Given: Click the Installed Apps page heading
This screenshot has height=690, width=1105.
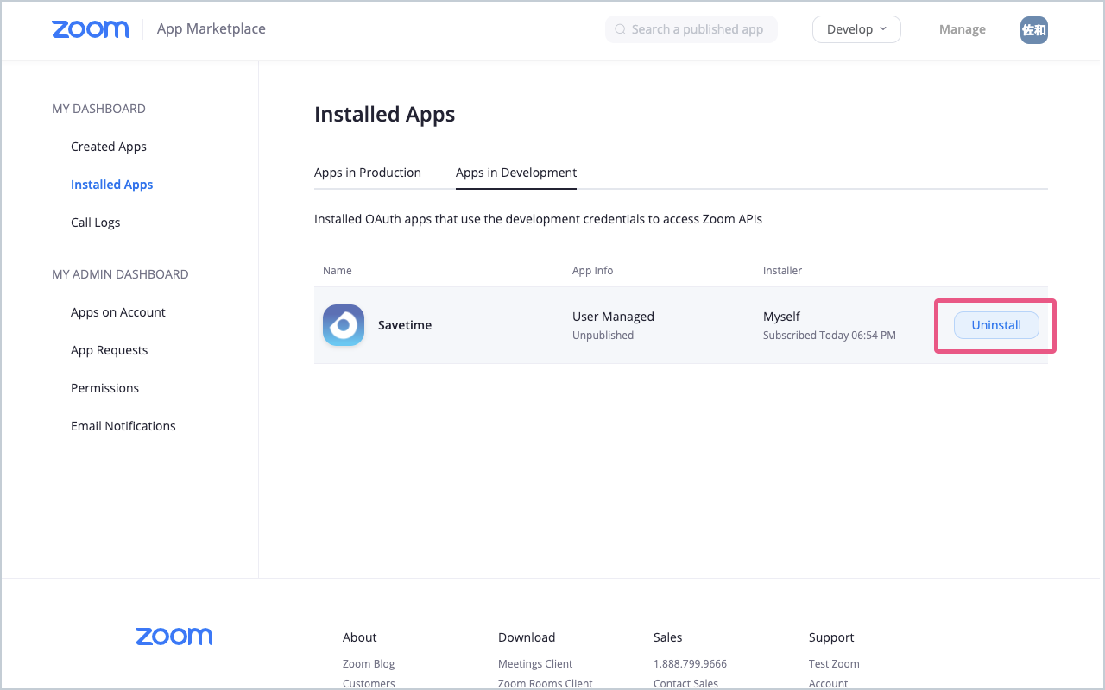Looking at the screenshot, I should (x=384, y=115).
